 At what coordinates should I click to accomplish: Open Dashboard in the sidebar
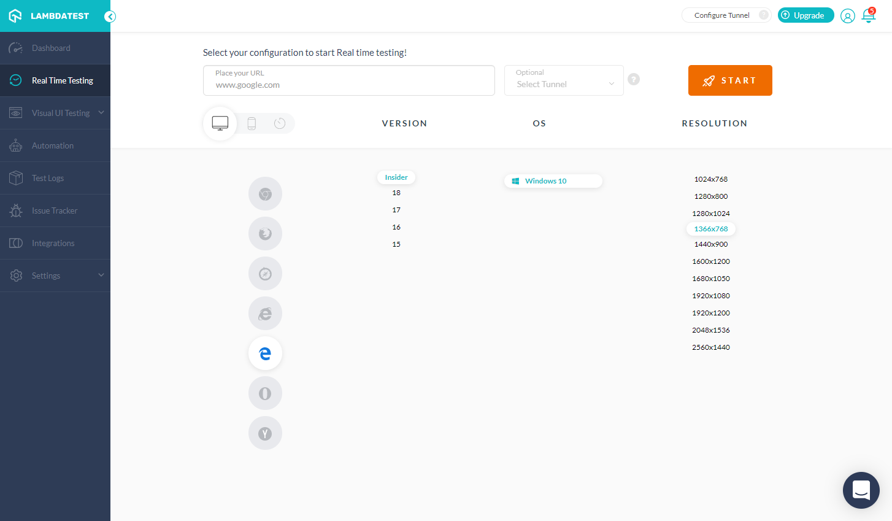click(55, 48)
